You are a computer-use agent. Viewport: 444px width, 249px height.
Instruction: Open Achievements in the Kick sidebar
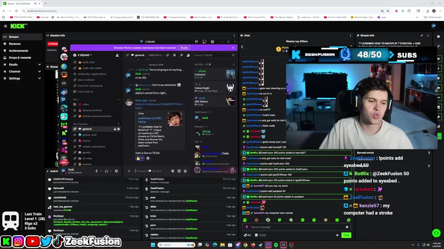click(22, 50)
